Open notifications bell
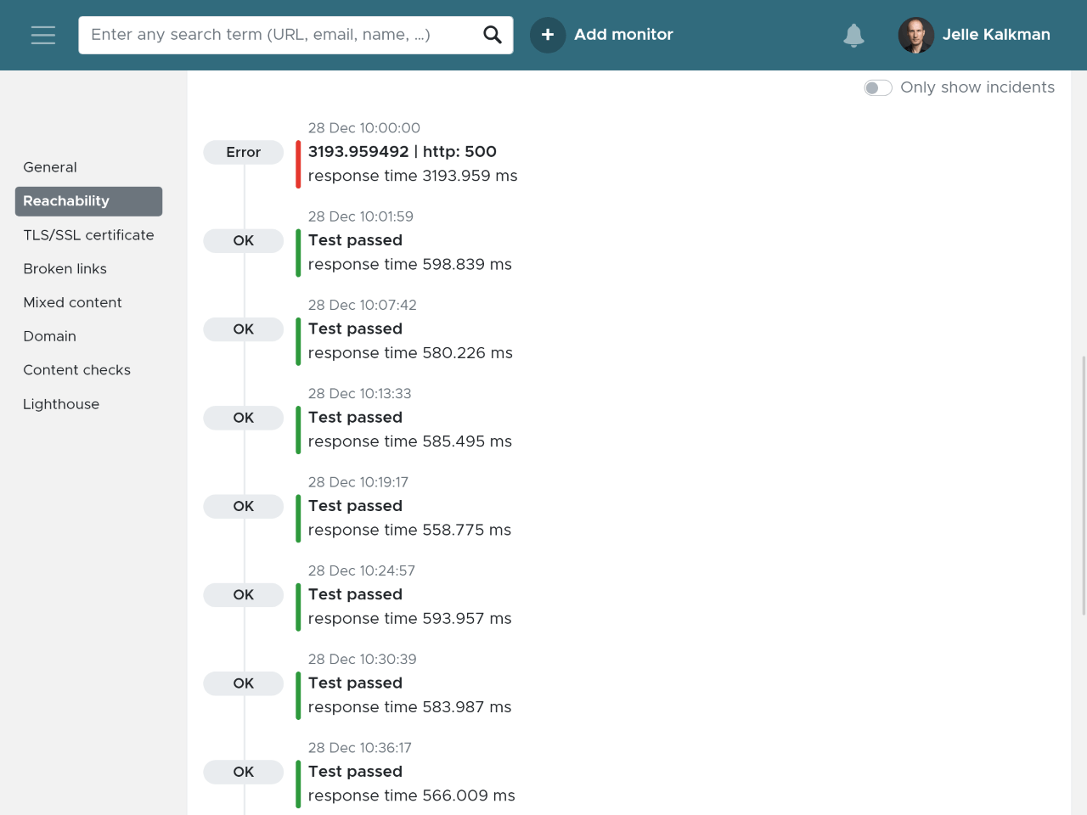 pos(853,35)
